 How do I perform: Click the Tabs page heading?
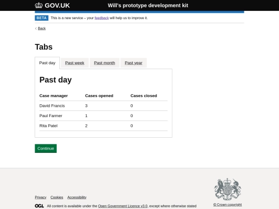(43, 47)
